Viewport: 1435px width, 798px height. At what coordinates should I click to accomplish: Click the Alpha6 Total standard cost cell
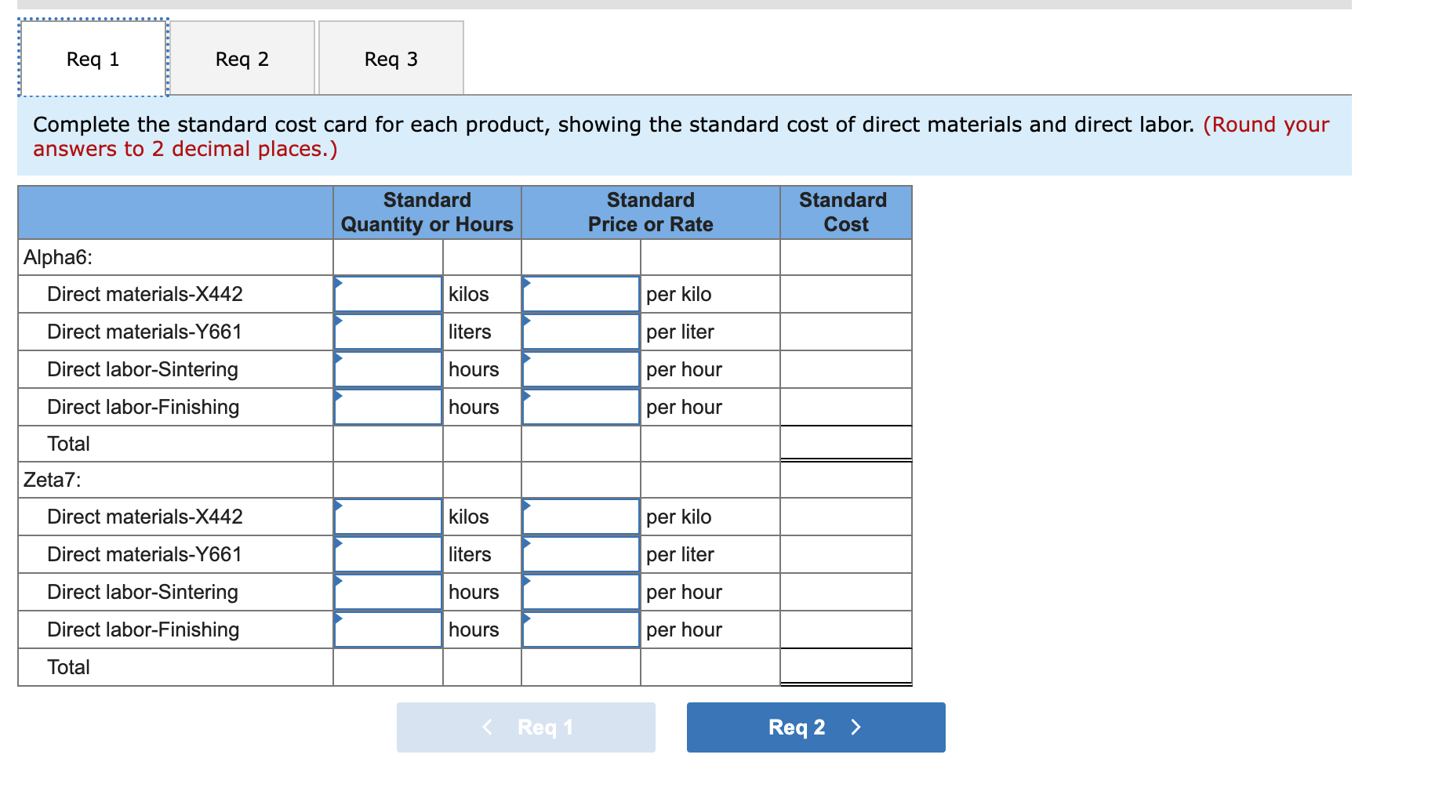(846, 444)
